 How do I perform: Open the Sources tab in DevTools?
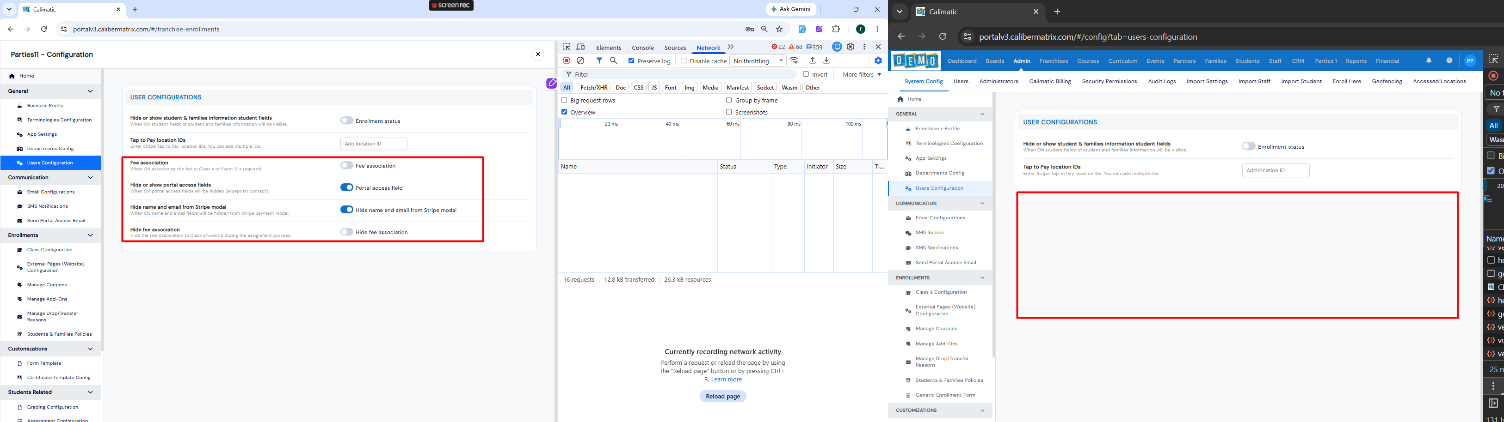click(x=675, y=48)
